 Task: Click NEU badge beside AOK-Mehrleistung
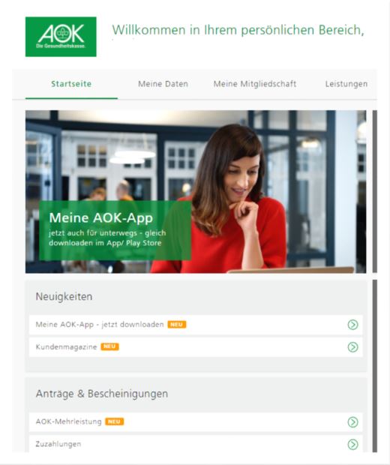(x=115, y=421)
